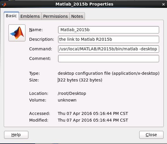The height and width of the screenshot is (144, 167).
Task: Click the Close button
Action: [x=151, y=135]
